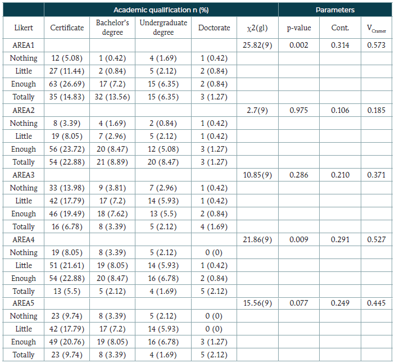Select the Cont. column header

point(340,28)
